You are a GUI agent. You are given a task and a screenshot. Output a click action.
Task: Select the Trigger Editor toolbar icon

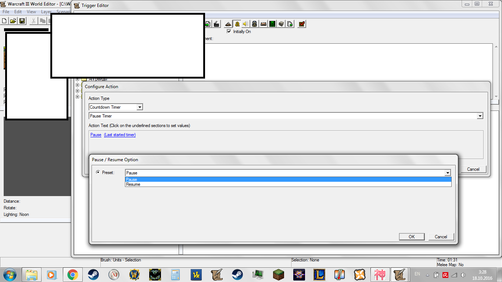coord(237,24)
